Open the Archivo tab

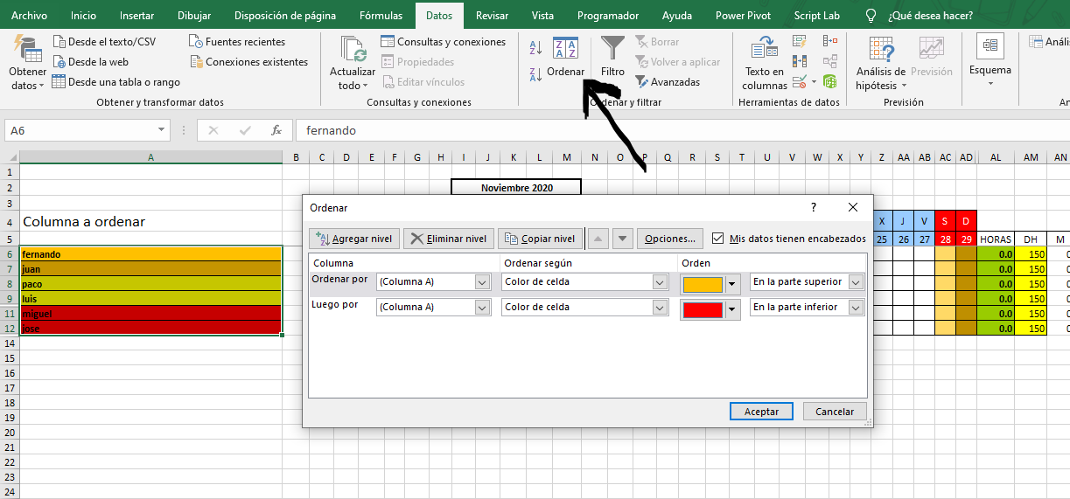(x=29, y=16)
